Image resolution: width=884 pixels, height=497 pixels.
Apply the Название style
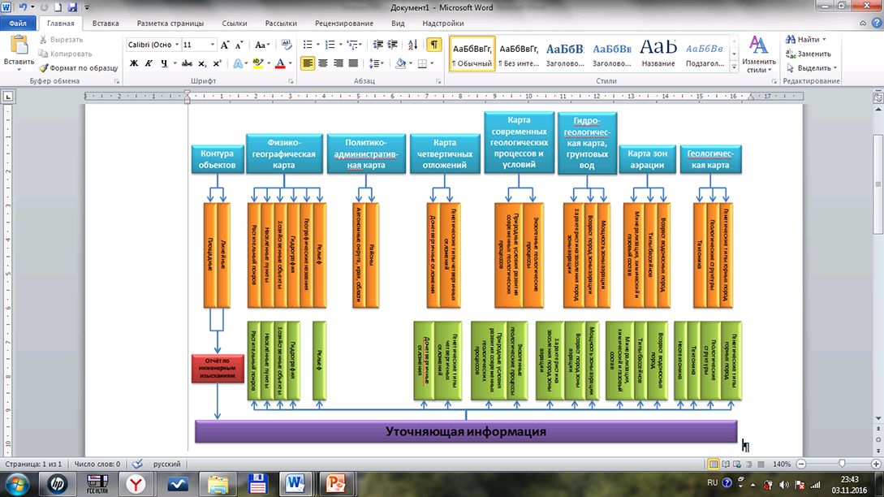(x=658, y=54)
